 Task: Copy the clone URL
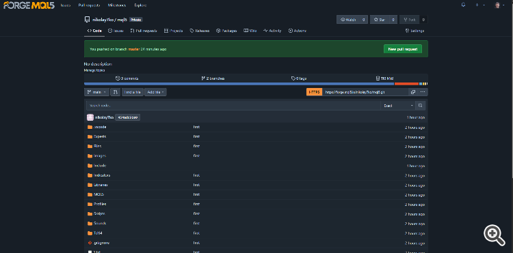[x=413, y=92]
